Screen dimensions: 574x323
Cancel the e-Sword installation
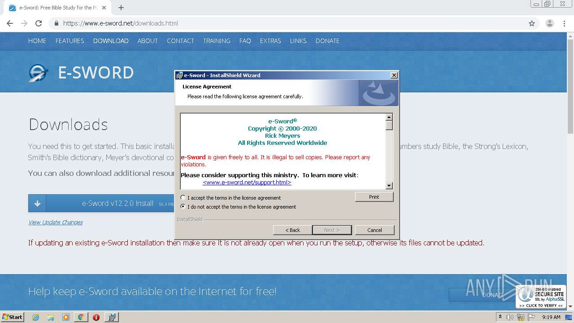point(374,230)
